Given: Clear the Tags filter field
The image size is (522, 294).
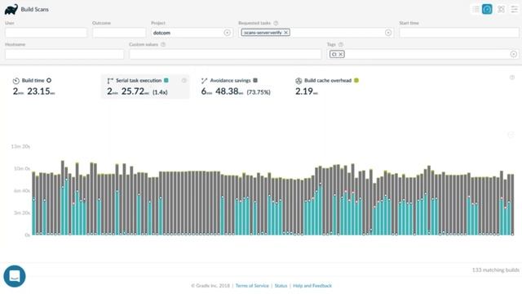Looking at the screenshot, I should [514, 54].
